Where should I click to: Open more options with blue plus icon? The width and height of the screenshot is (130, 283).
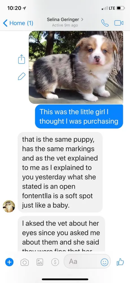(9, 262)
